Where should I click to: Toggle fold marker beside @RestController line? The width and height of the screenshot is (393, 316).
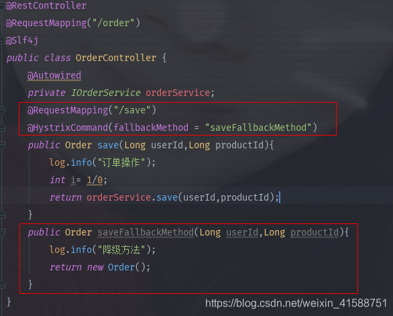[x=2, y=5]
